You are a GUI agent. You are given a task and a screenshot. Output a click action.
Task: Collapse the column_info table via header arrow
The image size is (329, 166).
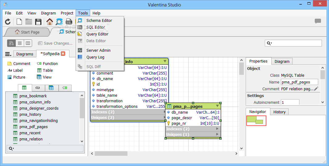pyautogui.click(x=165, y=61)
